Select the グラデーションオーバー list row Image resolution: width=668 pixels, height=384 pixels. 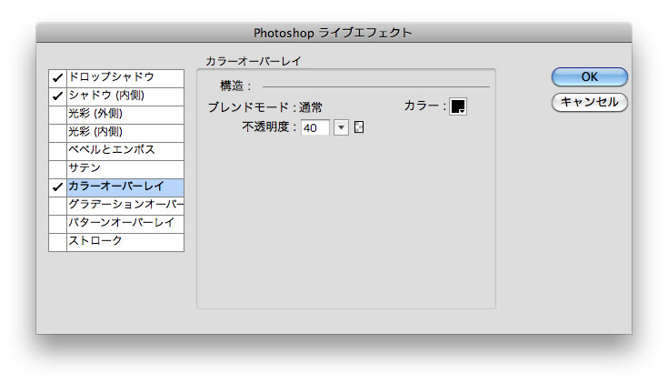point(125,206)
